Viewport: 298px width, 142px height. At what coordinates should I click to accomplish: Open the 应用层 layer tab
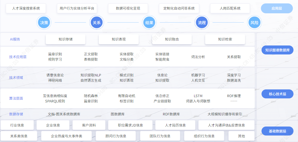(277, 8)
